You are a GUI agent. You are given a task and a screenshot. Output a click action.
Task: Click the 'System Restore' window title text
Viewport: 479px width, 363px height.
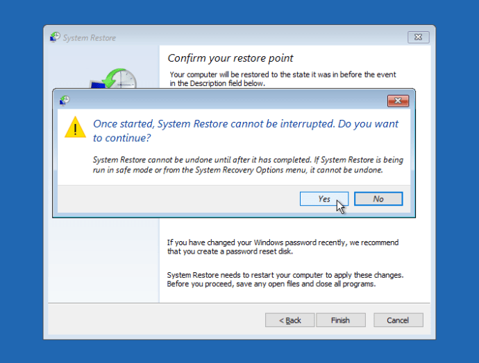(90, 38)
